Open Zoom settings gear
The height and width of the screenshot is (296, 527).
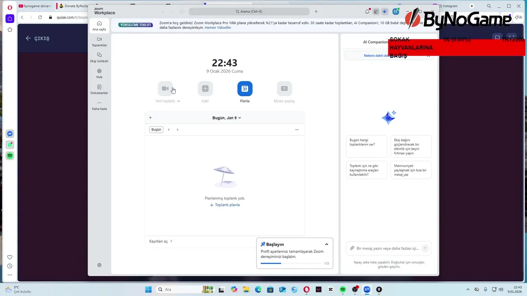[x=99, y=265]
